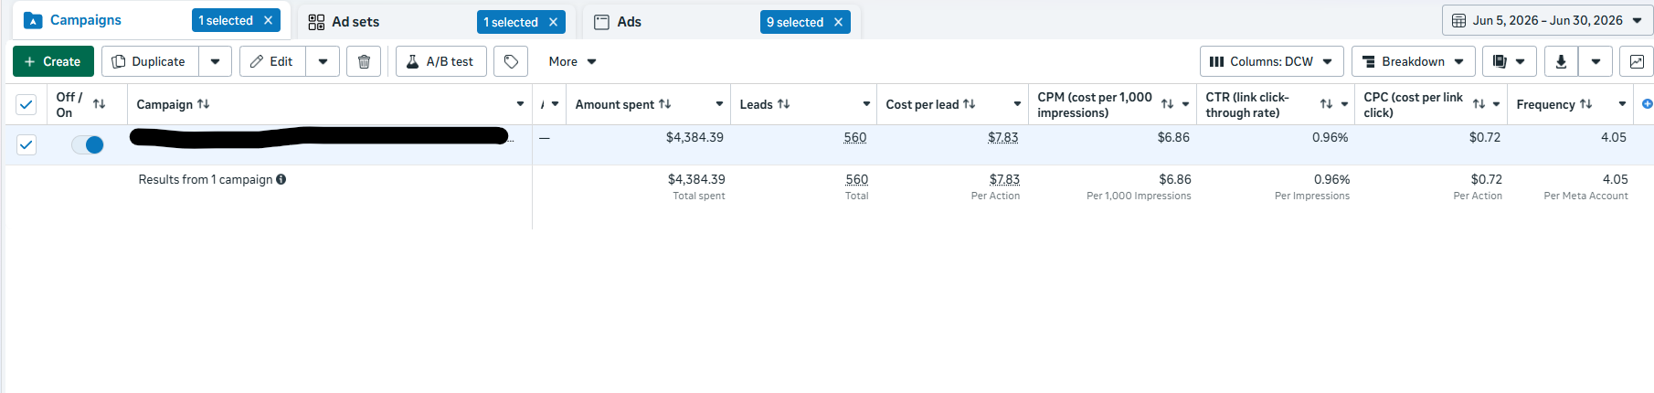Click the download export icon
The width and height of the screenshot is (1654, 393).
1561,61
